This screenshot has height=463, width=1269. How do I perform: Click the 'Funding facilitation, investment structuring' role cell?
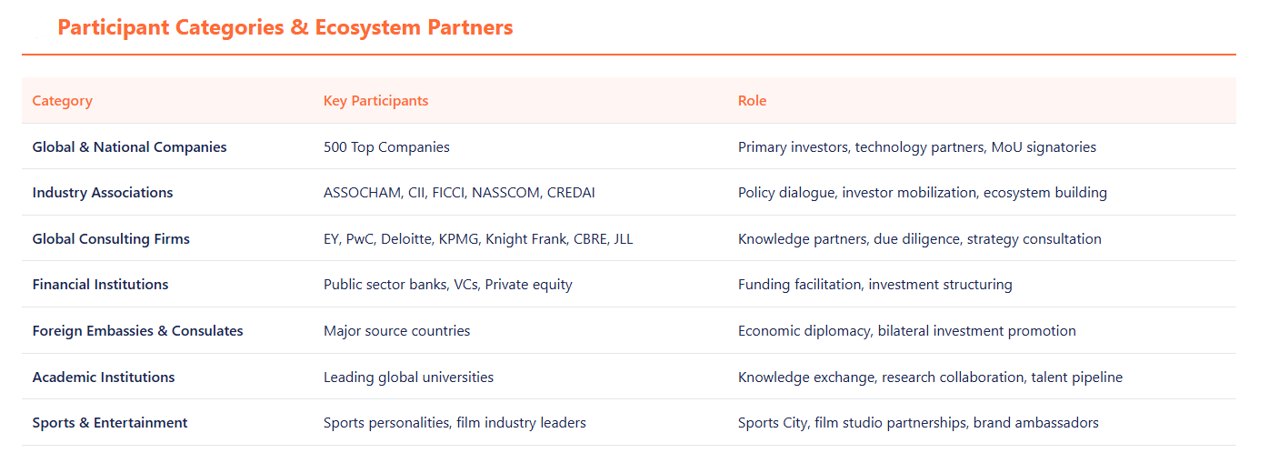click(x=874, y=285)
